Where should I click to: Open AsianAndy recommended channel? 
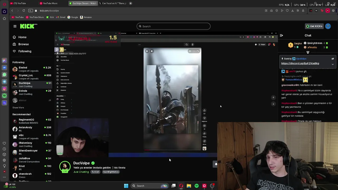coord(32,129)
